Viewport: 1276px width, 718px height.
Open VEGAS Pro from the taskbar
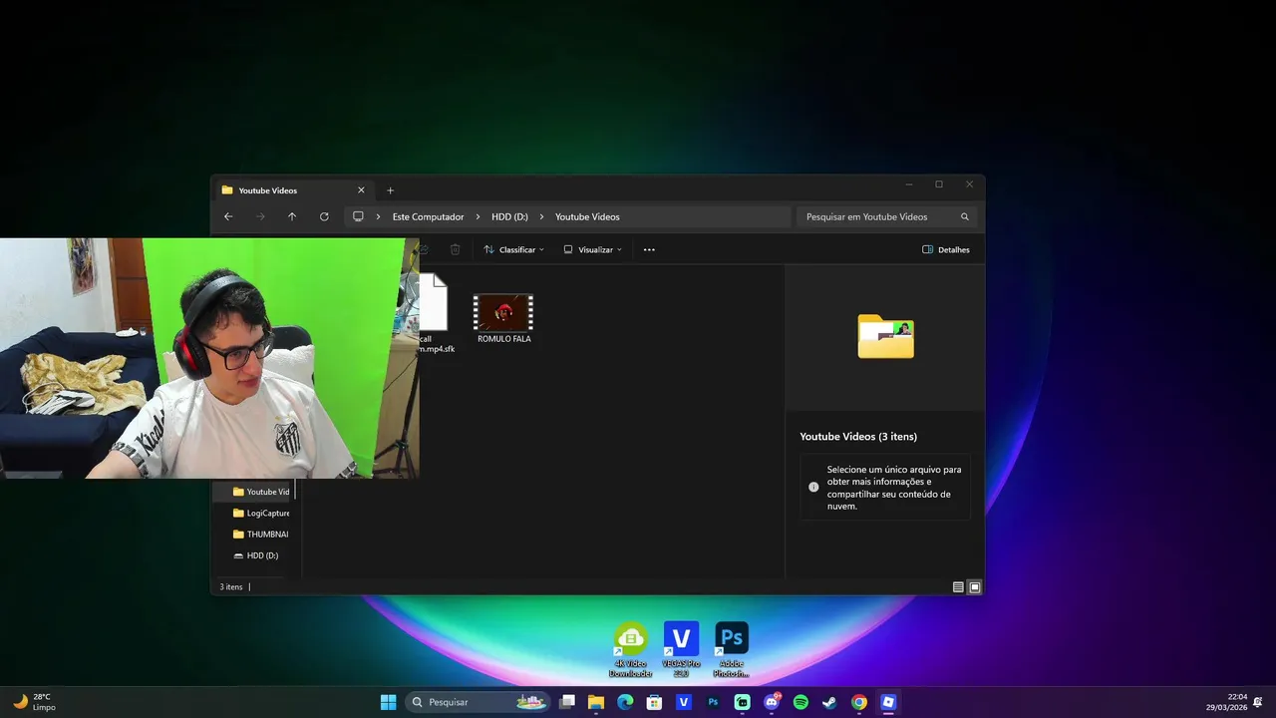coord(684,702)
